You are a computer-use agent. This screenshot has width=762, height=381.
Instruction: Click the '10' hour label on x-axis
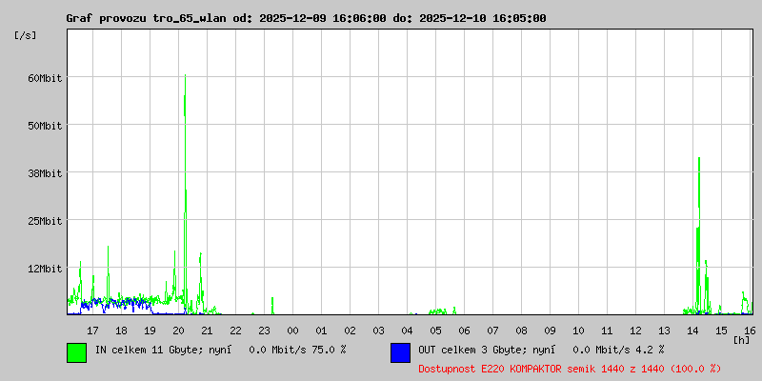[x=578, y=331]
